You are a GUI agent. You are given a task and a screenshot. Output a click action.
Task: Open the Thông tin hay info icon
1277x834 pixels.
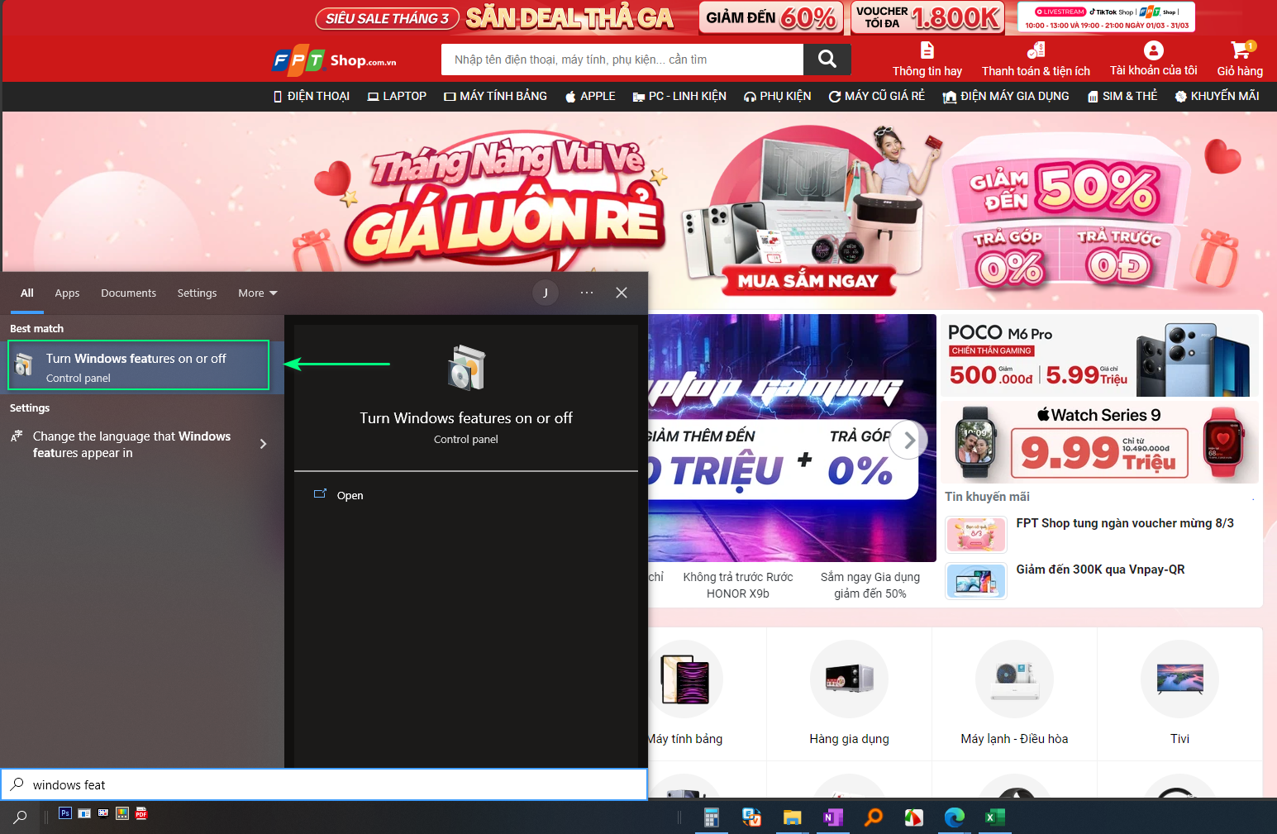pos(927,50)
